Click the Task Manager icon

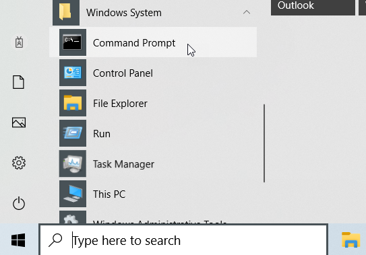pos(73,163)
